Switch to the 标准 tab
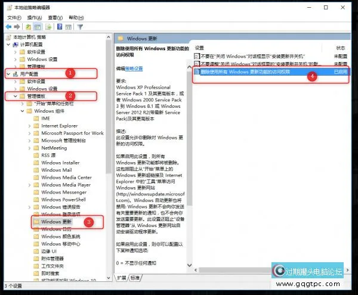Screen dimensions: 358x295 (135, 278)
